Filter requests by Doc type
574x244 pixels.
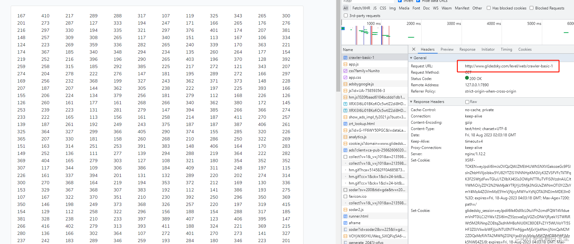tap(426, 8)
